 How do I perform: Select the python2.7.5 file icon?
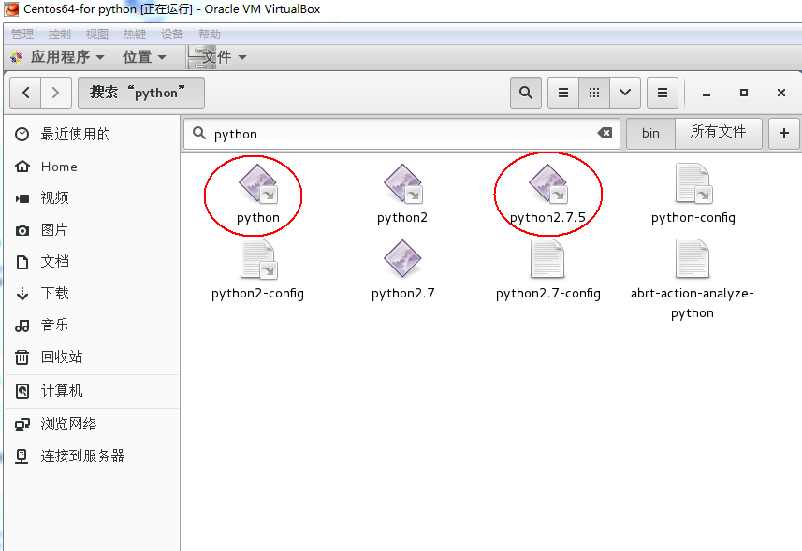point(547,183)
